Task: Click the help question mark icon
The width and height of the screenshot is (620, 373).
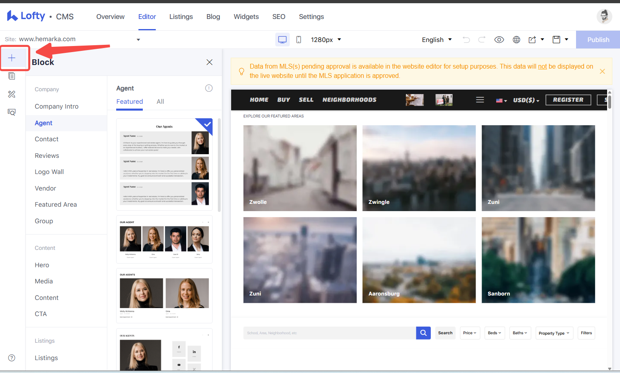Action: [12, 358]
